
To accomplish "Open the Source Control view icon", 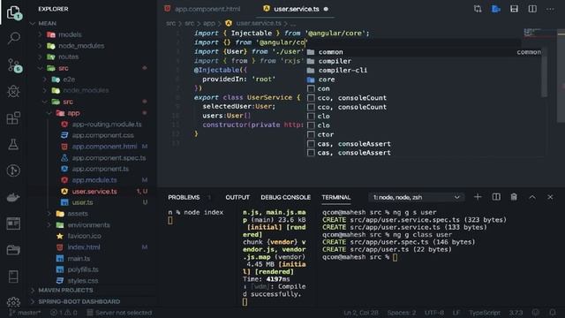I will click(14, 65).
